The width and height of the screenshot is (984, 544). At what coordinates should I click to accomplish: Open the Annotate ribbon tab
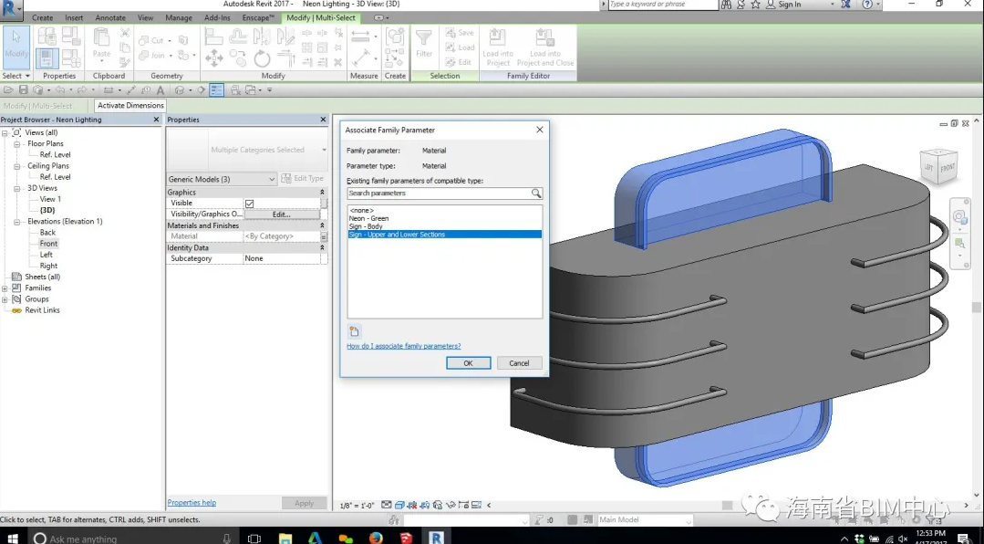tap(110, 17)
